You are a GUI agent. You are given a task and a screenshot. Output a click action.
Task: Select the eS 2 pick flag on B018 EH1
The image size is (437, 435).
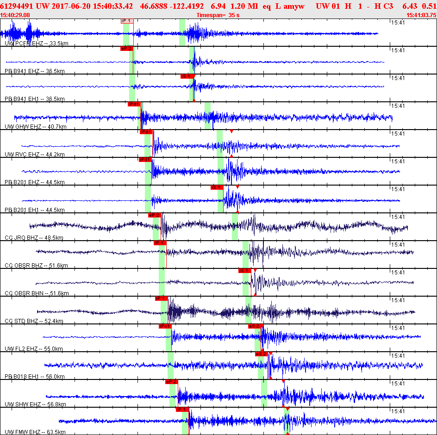262,354
